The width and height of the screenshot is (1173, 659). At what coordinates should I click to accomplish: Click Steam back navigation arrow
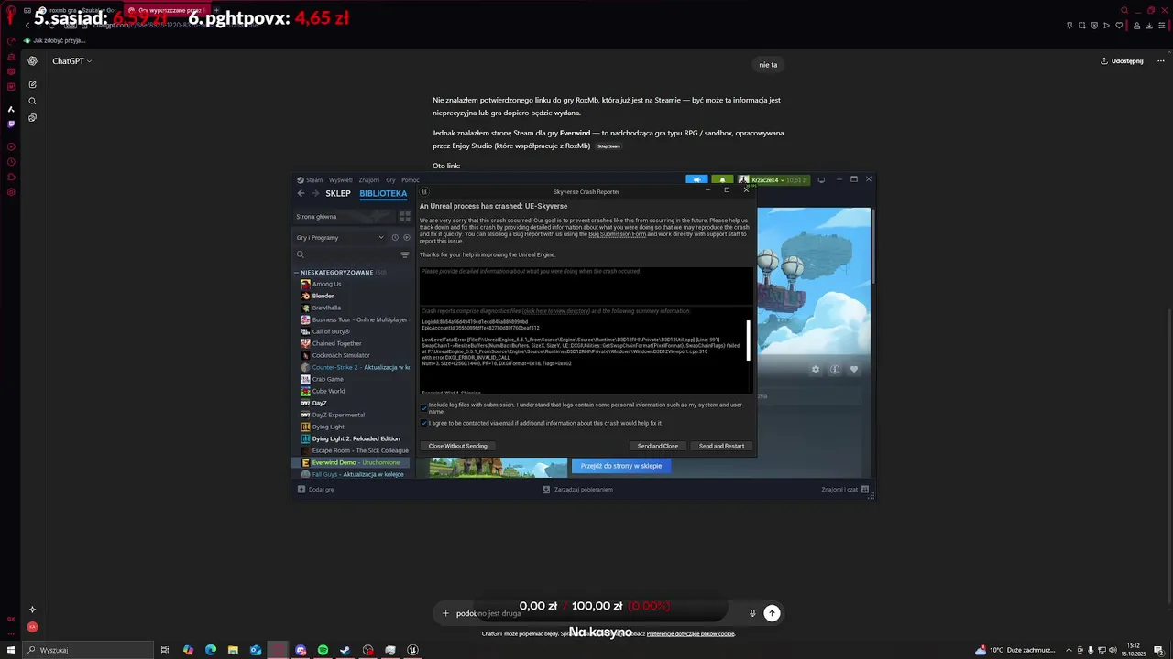[x=301, y=194]
